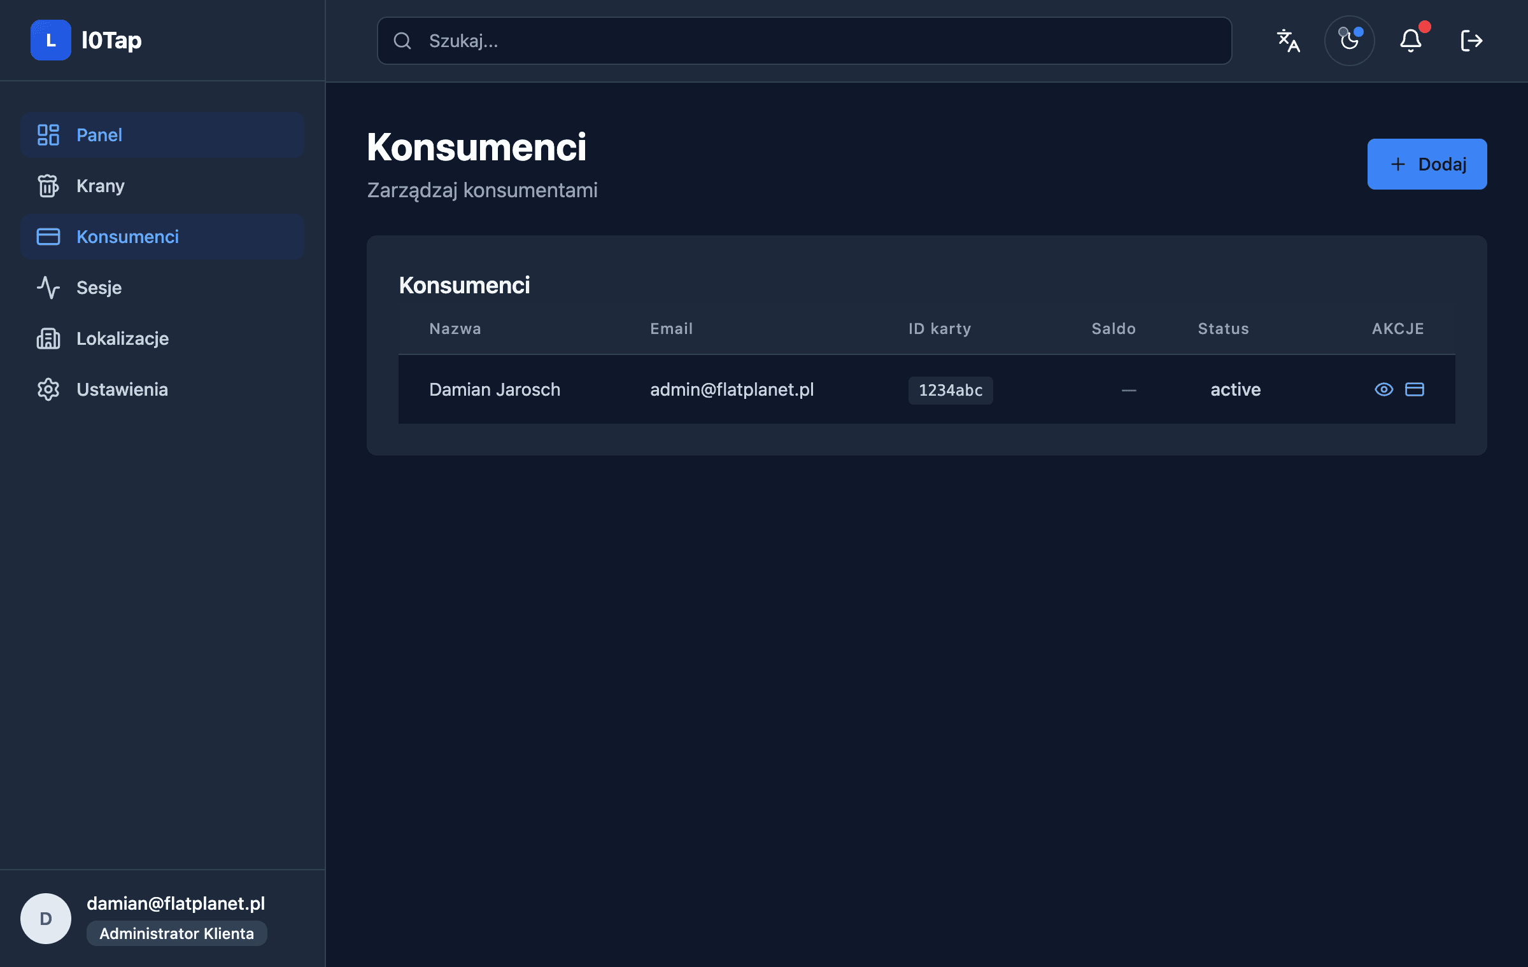The height and width of the screenshot is (967, 1528).
Task: Click the admin@flatplanet.pl email cell
Action: pos(732,389)
